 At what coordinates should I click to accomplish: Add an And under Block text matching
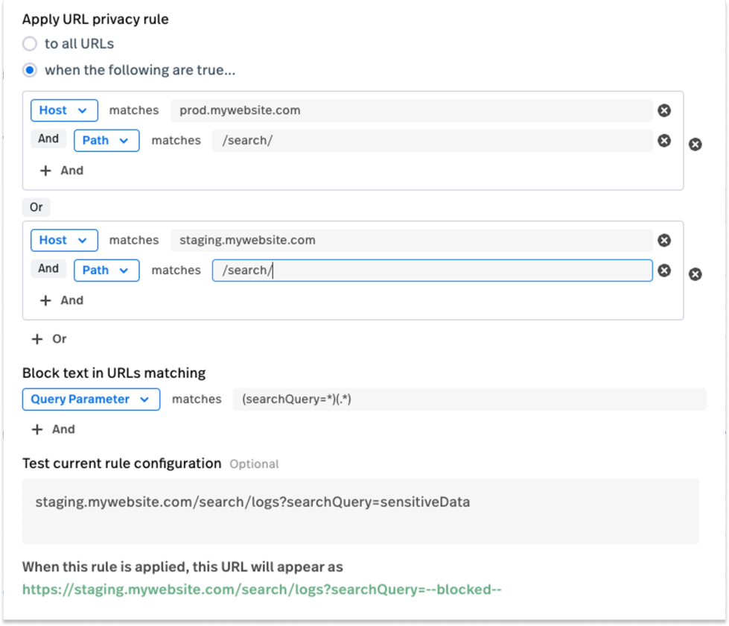pyautogui.click(x=53, y=429)
